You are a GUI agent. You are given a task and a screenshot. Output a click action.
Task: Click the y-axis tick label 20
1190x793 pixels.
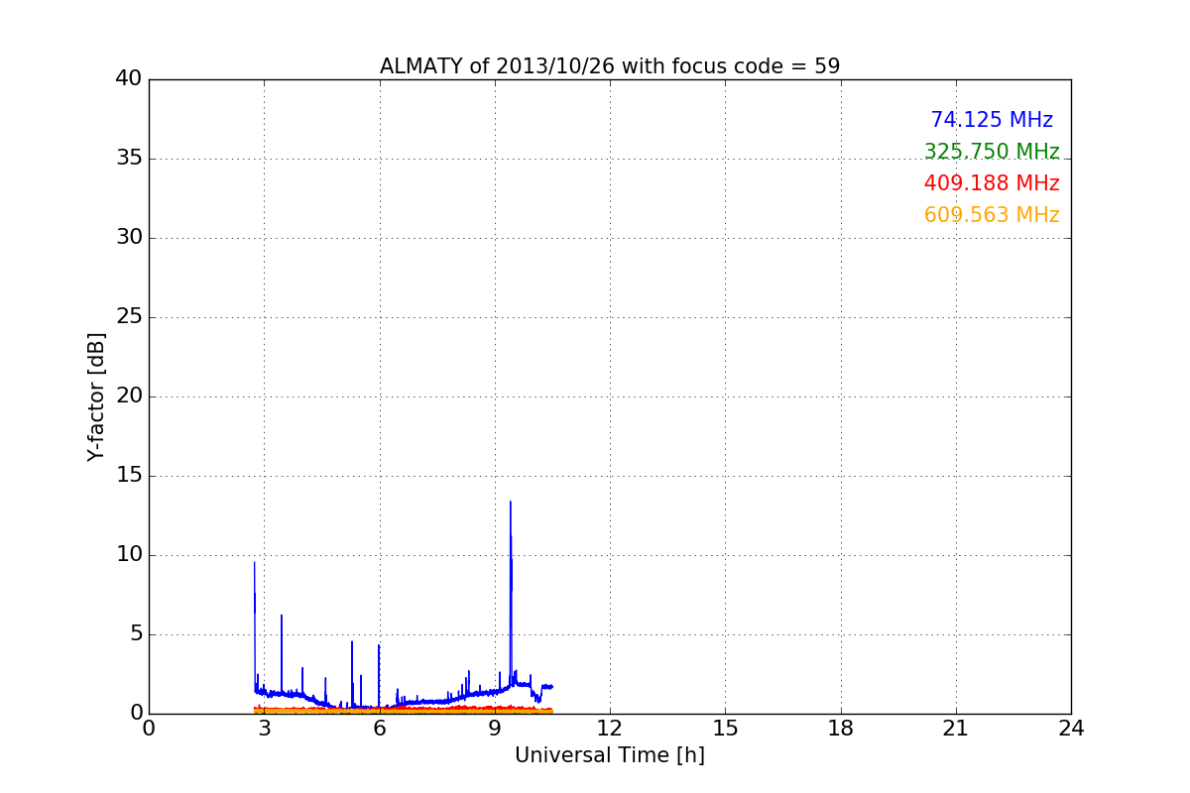click(x=128, y=396)
